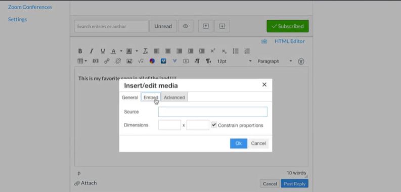Remove link with the broken chain icon
This screenshot has width=401, height=192.
(118, 61)
